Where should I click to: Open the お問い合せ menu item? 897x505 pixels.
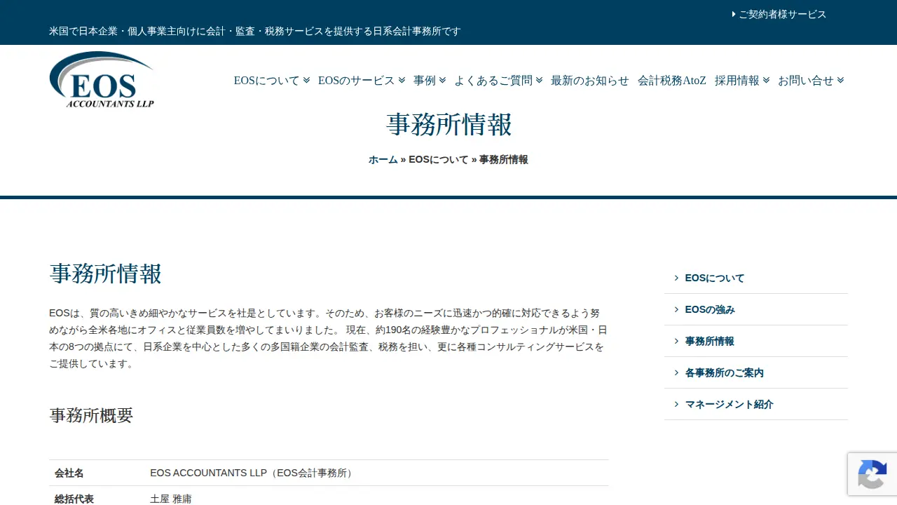coord(806,80)
